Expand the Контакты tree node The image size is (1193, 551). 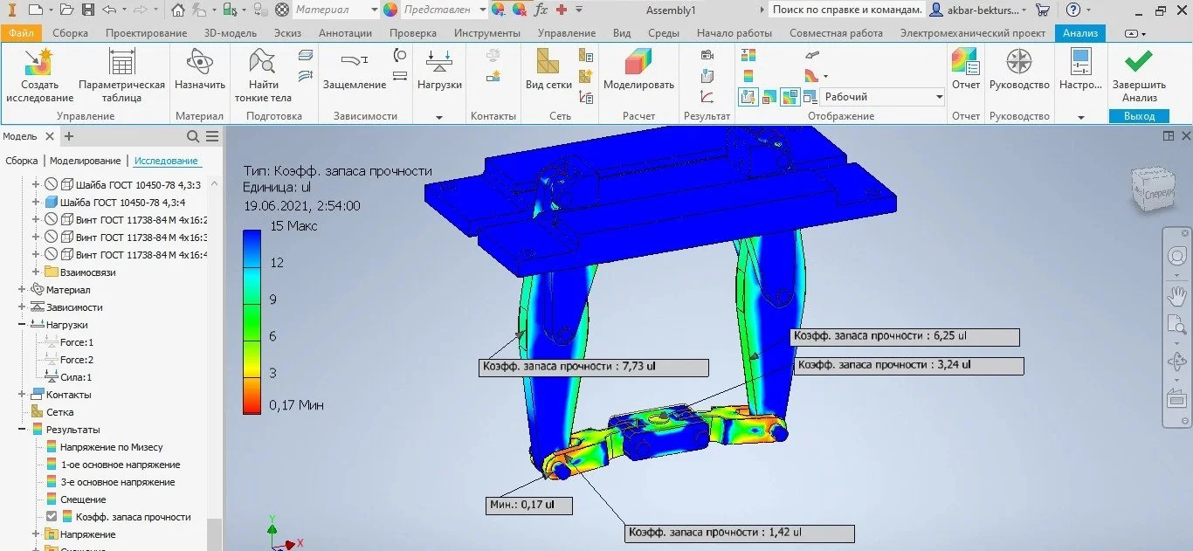coord(23,395)
